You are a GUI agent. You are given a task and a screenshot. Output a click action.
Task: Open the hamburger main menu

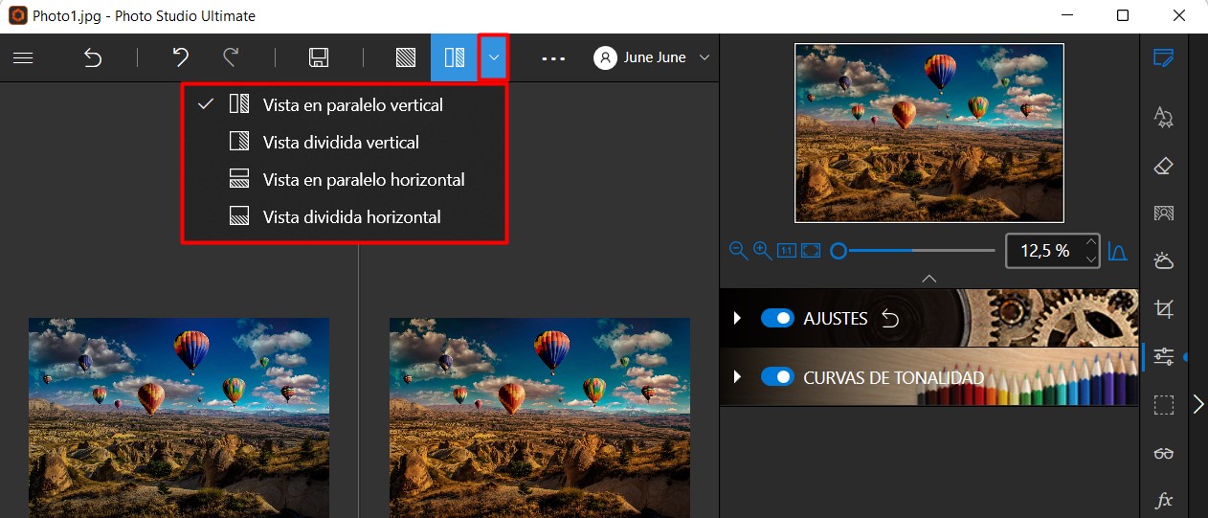[x=23, y=57]
